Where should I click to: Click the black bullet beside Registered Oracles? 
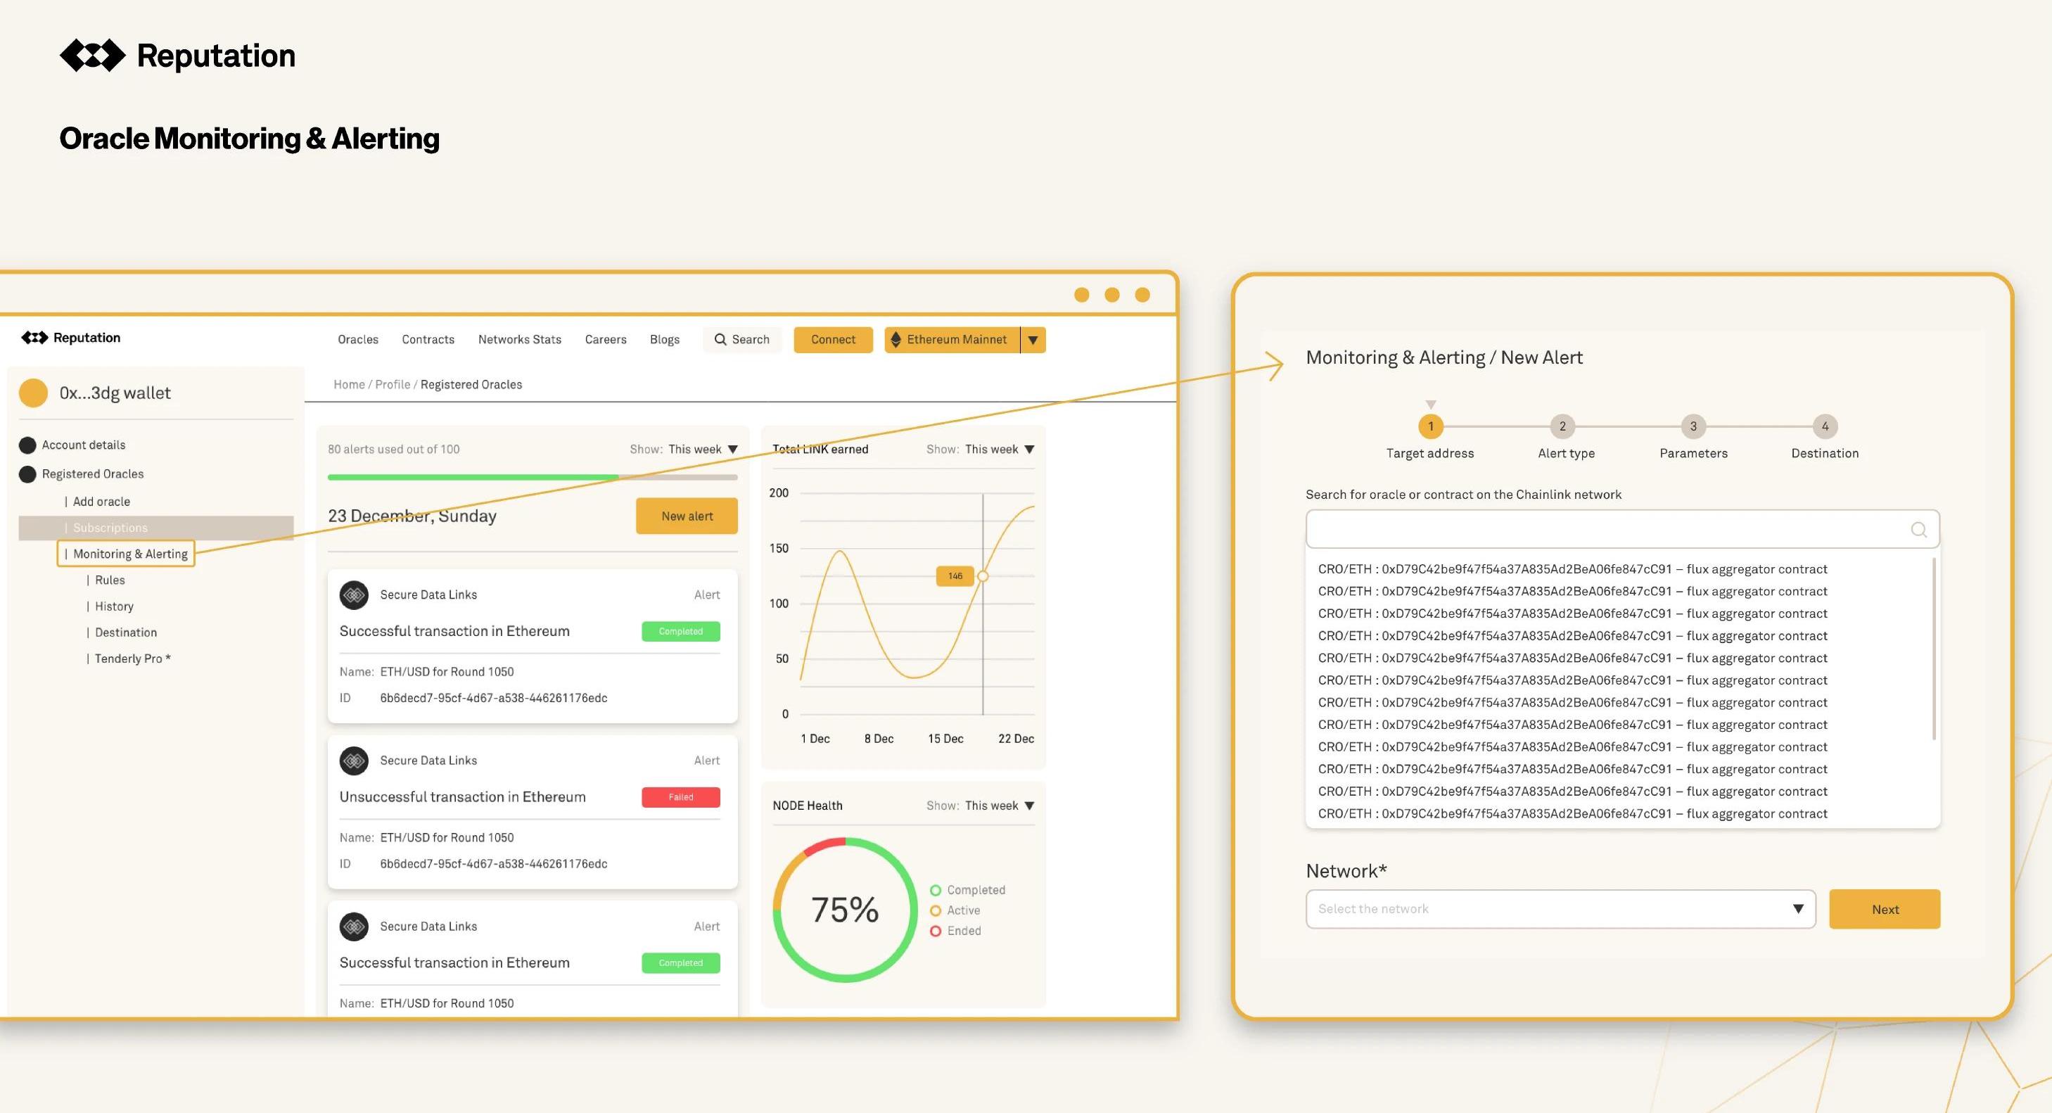coord(28,474)
